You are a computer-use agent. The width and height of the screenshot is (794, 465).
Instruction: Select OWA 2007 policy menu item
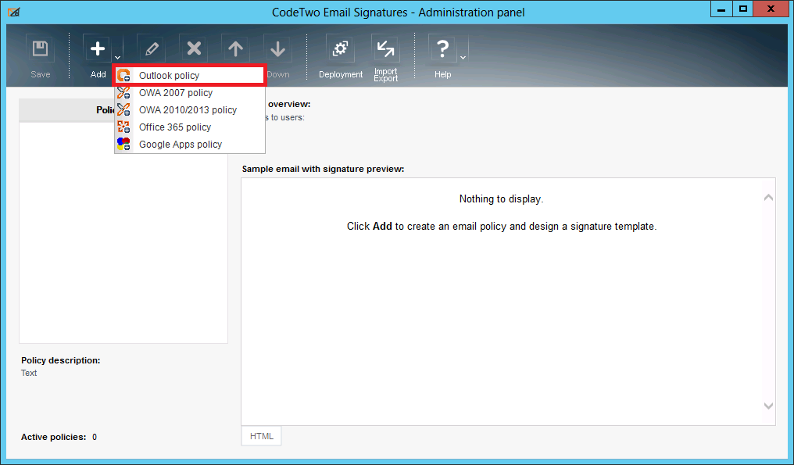(x=189, y=93)
